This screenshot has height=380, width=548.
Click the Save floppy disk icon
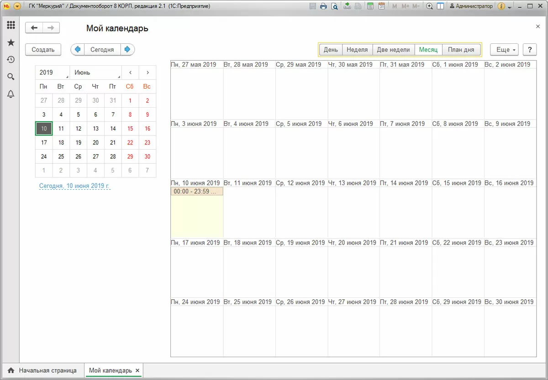point(312,6)
